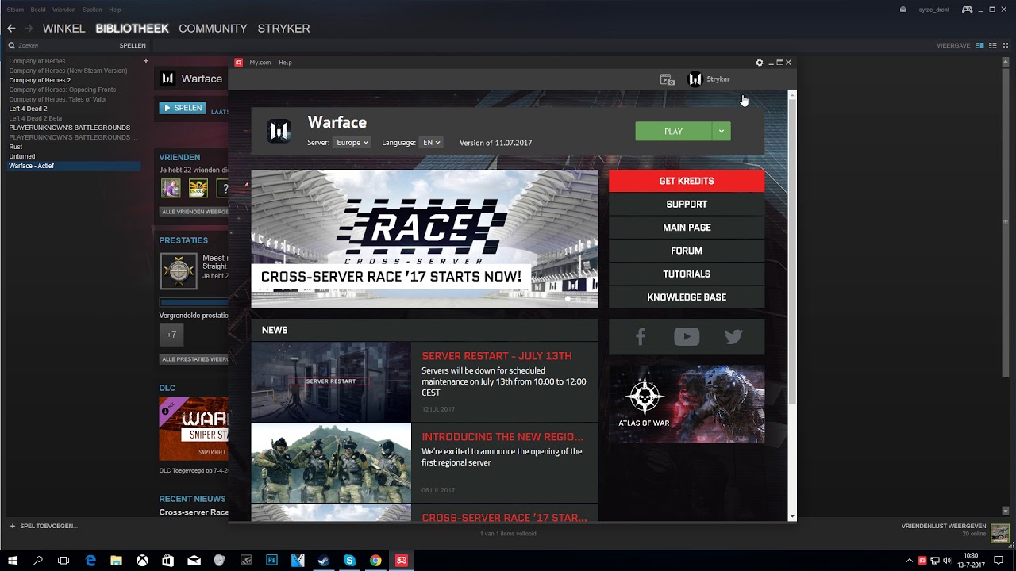Launch Microsoft Edge from taskbar
The height and width of the screenshot is (571, 1016).
(90, 561)
